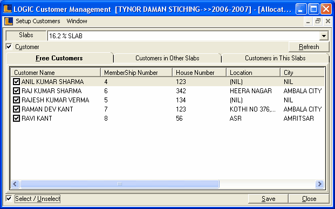Uncheck ANIL KUMAR SHARMA checkbox
Screen dimensions: 335x209
tap(16, 82)
